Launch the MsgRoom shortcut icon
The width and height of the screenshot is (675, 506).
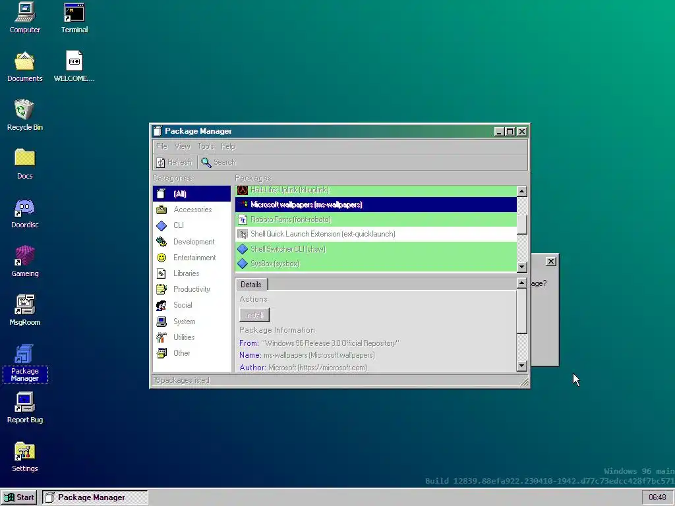(x=24, y=310)
